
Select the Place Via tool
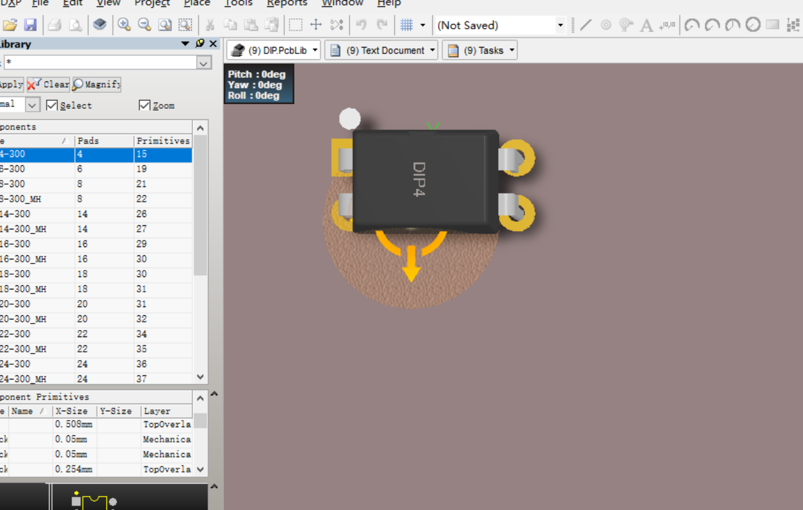coord(626,25)
